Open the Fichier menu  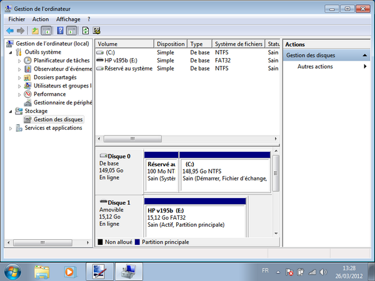pos(16,19)
